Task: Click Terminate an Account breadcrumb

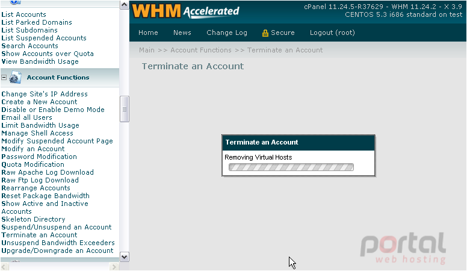Action: coord(285,50)
